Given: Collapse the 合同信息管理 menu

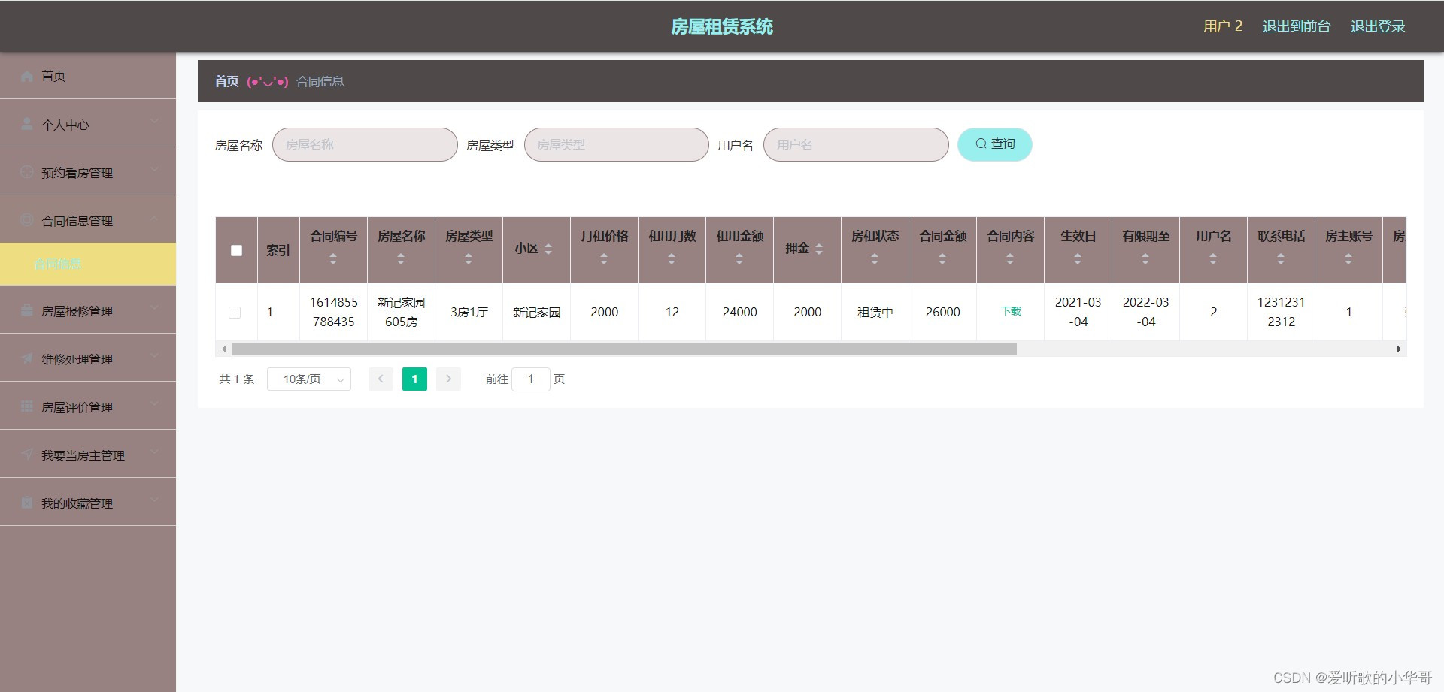Looking at the screenshot, I should (x=153, y=218).
